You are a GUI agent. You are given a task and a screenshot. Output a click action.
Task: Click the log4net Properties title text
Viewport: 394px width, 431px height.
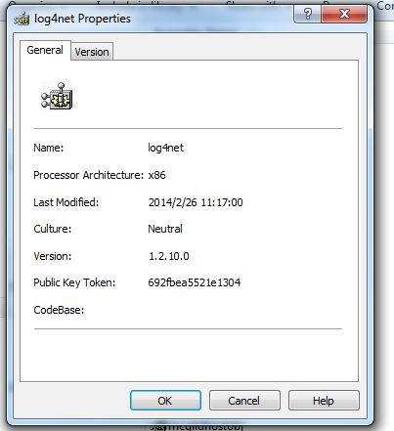[x=82, y=19]
